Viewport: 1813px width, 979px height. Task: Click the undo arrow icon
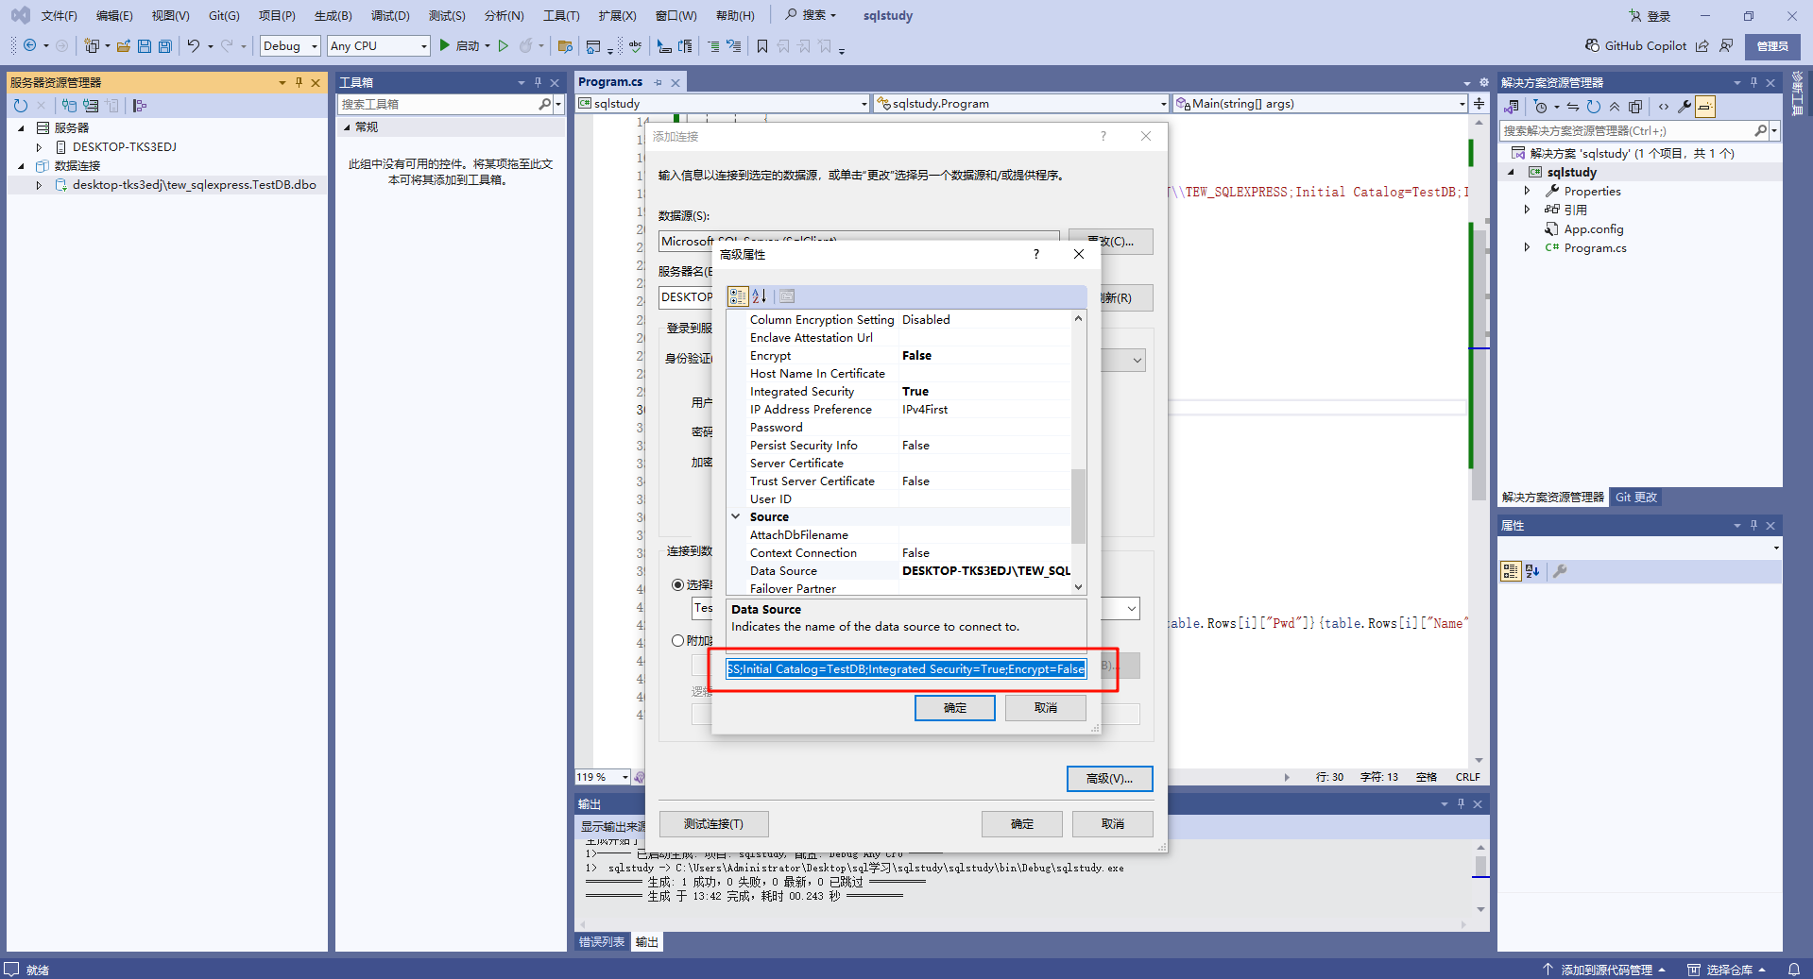point(193,45)
